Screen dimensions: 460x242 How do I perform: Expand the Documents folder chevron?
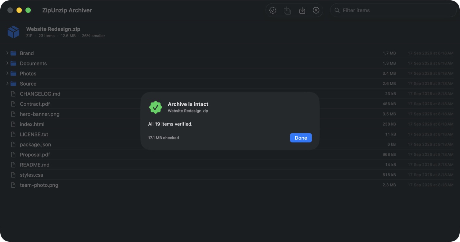[7, 63]
